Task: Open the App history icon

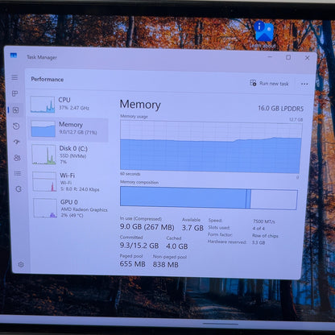Action: point(16,126)
